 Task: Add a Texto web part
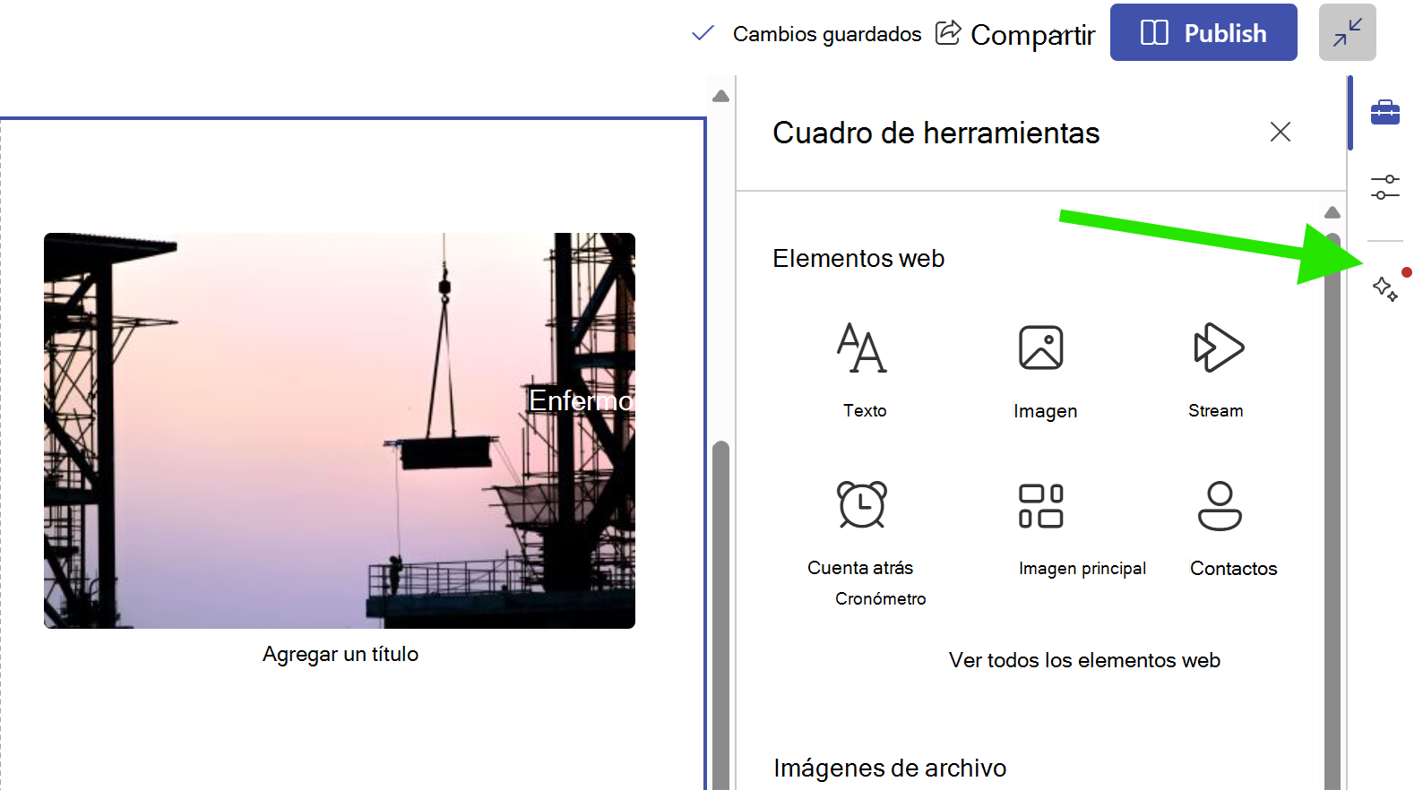point(864,370)
